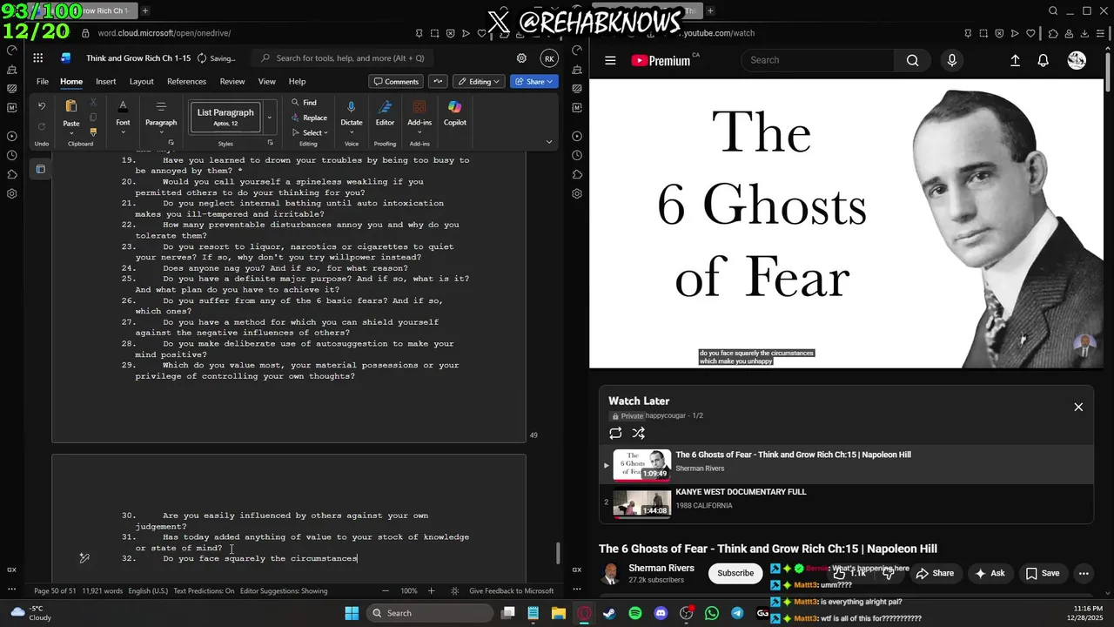The height and width of the screenshot is (627, 1114).
Task: Open the Paste dropdown arrow
Action: (71, 132)
